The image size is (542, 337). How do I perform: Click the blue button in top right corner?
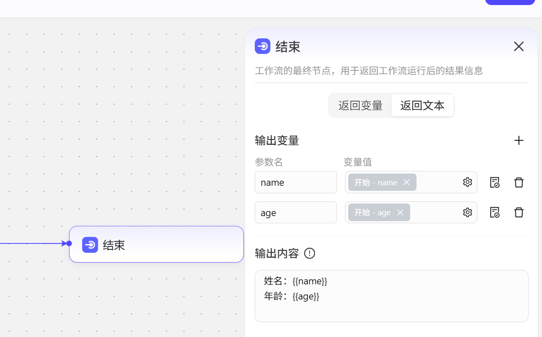point(510,2)
